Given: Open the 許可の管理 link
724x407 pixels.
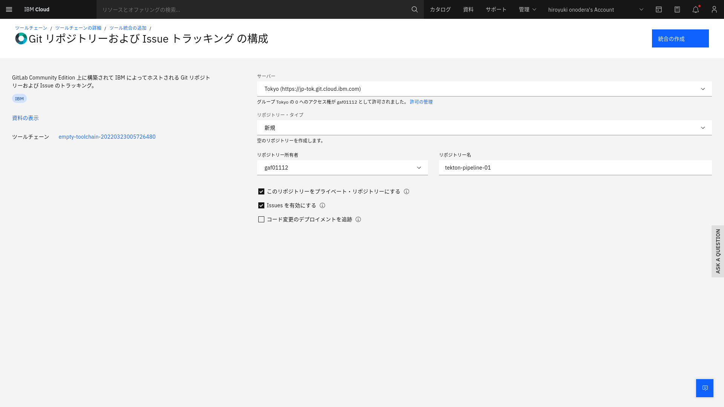Looking at the screenshot, I should pos(420,102).
